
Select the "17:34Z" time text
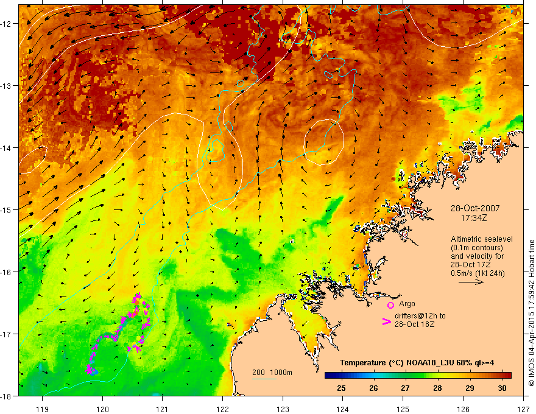point(473,217)
